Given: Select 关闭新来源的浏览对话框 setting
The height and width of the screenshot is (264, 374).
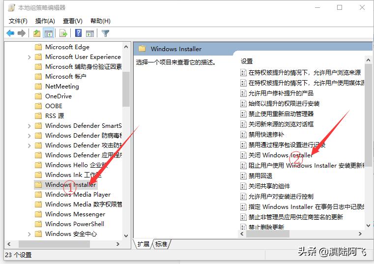Looking at the screenshot, I should pyautogui.click(x=281, y=124).
